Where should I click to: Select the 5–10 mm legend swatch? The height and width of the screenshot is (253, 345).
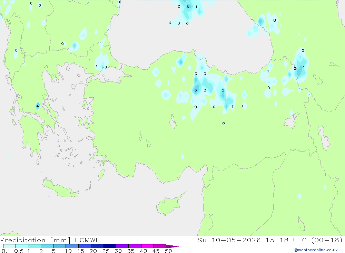[59, 246]
